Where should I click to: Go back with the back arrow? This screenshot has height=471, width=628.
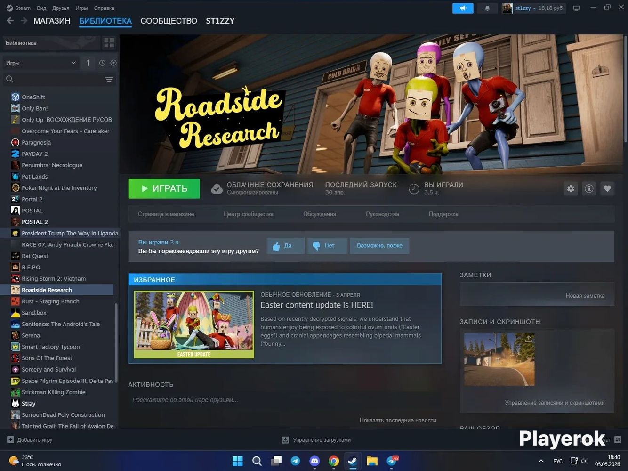pos(10,21)
